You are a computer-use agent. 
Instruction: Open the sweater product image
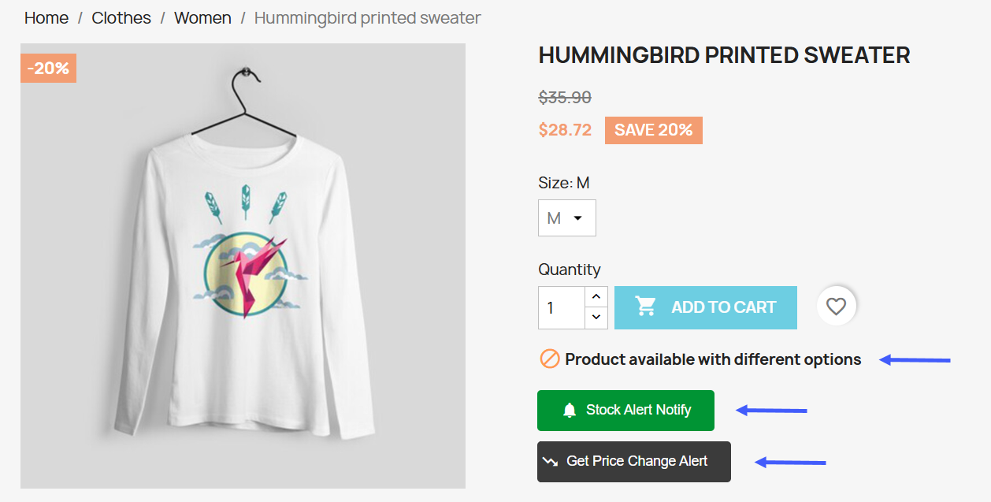[x=243, y=266]
